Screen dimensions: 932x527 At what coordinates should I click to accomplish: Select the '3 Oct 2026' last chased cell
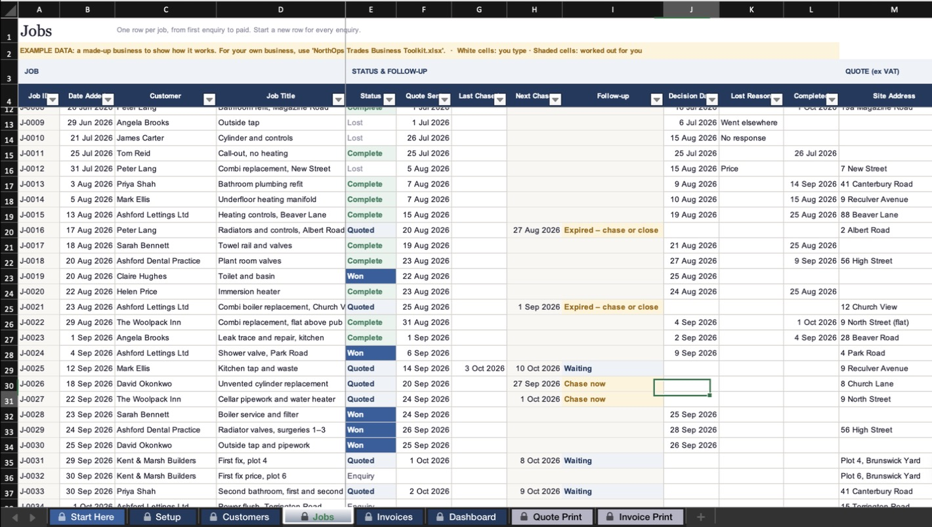[x=479, y=368]
